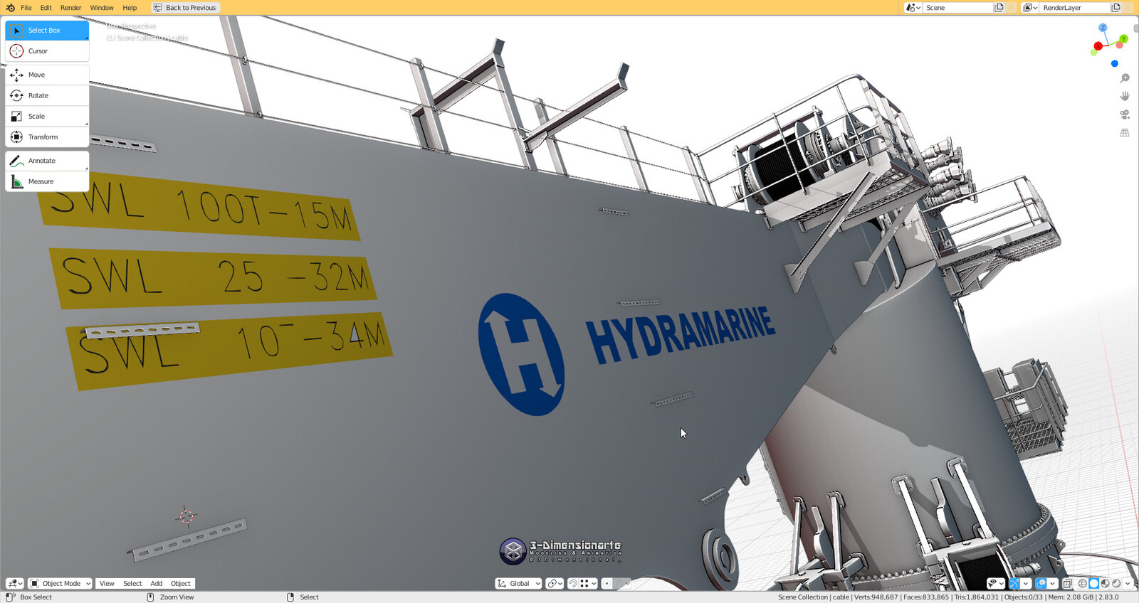Screen dimensions: 1139x603
Task: Toggle proportional editing button
Action: [x=607, y=583]
